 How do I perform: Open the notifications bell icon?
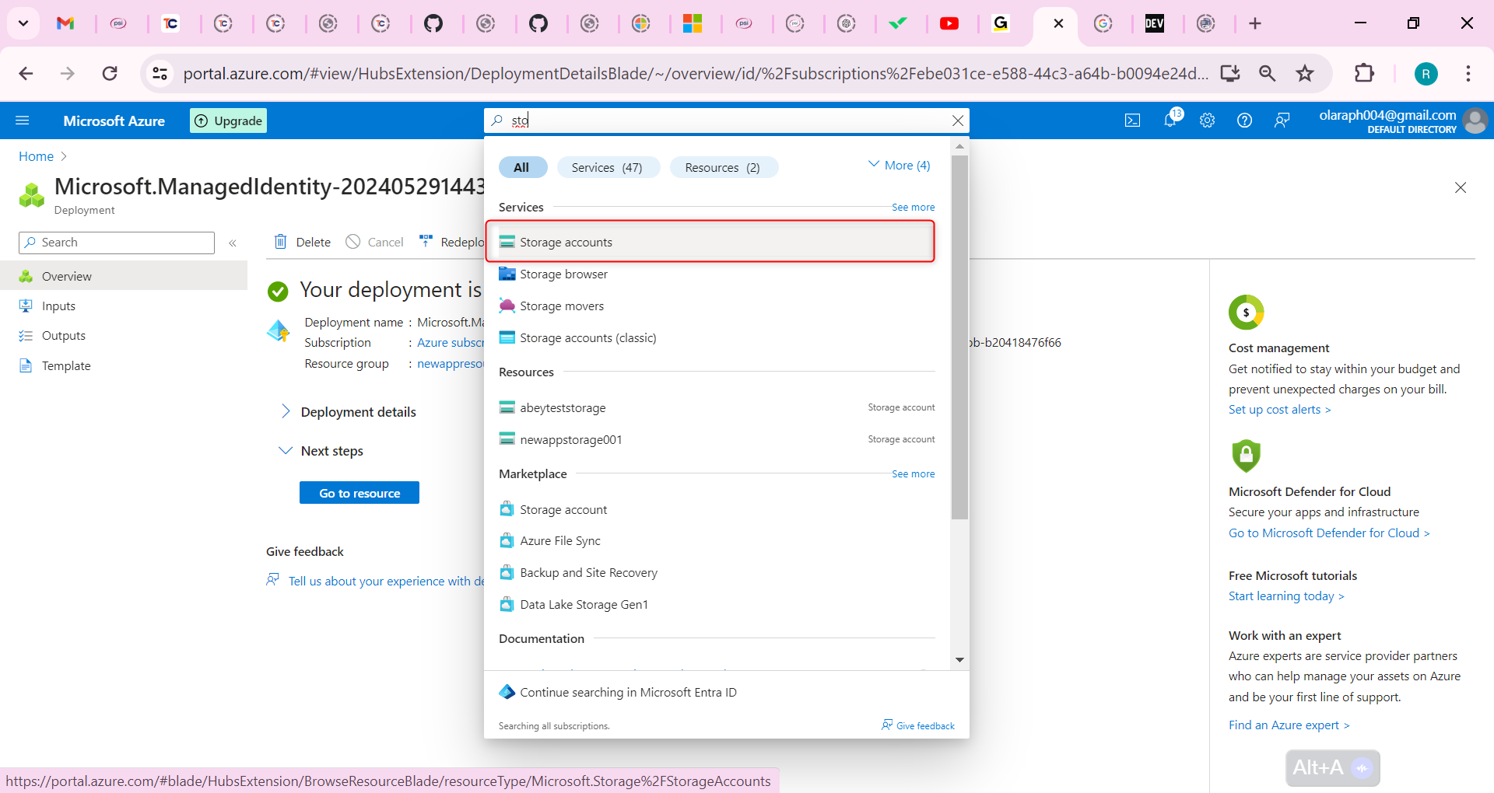coord(1170,121)
